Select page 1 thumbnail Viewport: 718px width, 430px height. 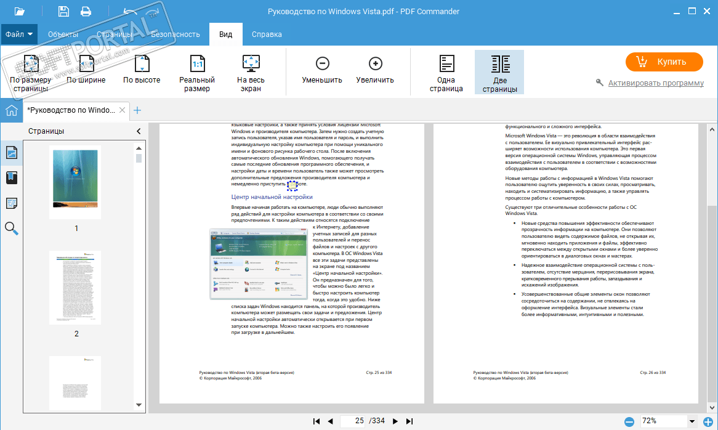tap(75, 182)
